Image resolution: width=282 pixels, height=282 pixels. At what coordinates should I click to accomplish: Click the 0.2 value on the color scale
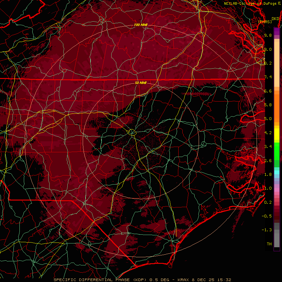[268, 202]
